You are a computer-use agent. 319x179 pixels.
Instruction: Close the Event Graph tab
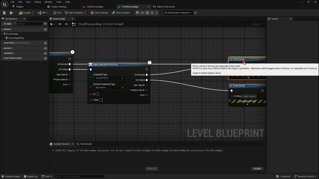(x=72, y=19)
